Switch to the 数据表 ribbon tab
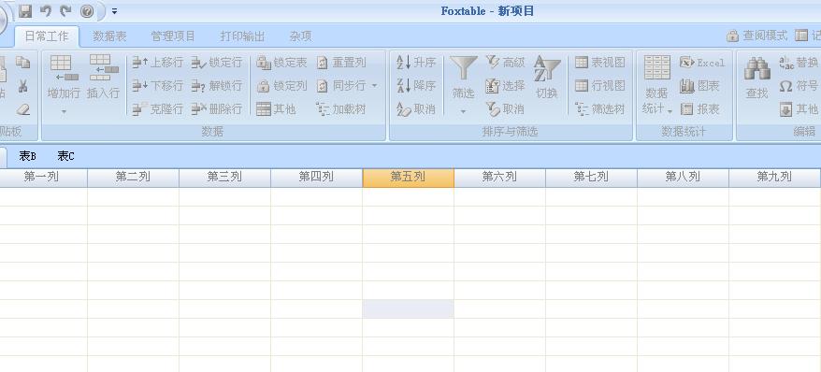This screenshot has width=821, height=372. [x=109, y=36]
